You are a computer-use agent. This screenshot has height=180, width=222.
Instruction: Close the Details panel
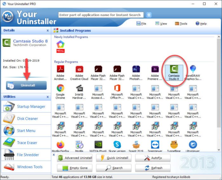click(x=48, y=30)
